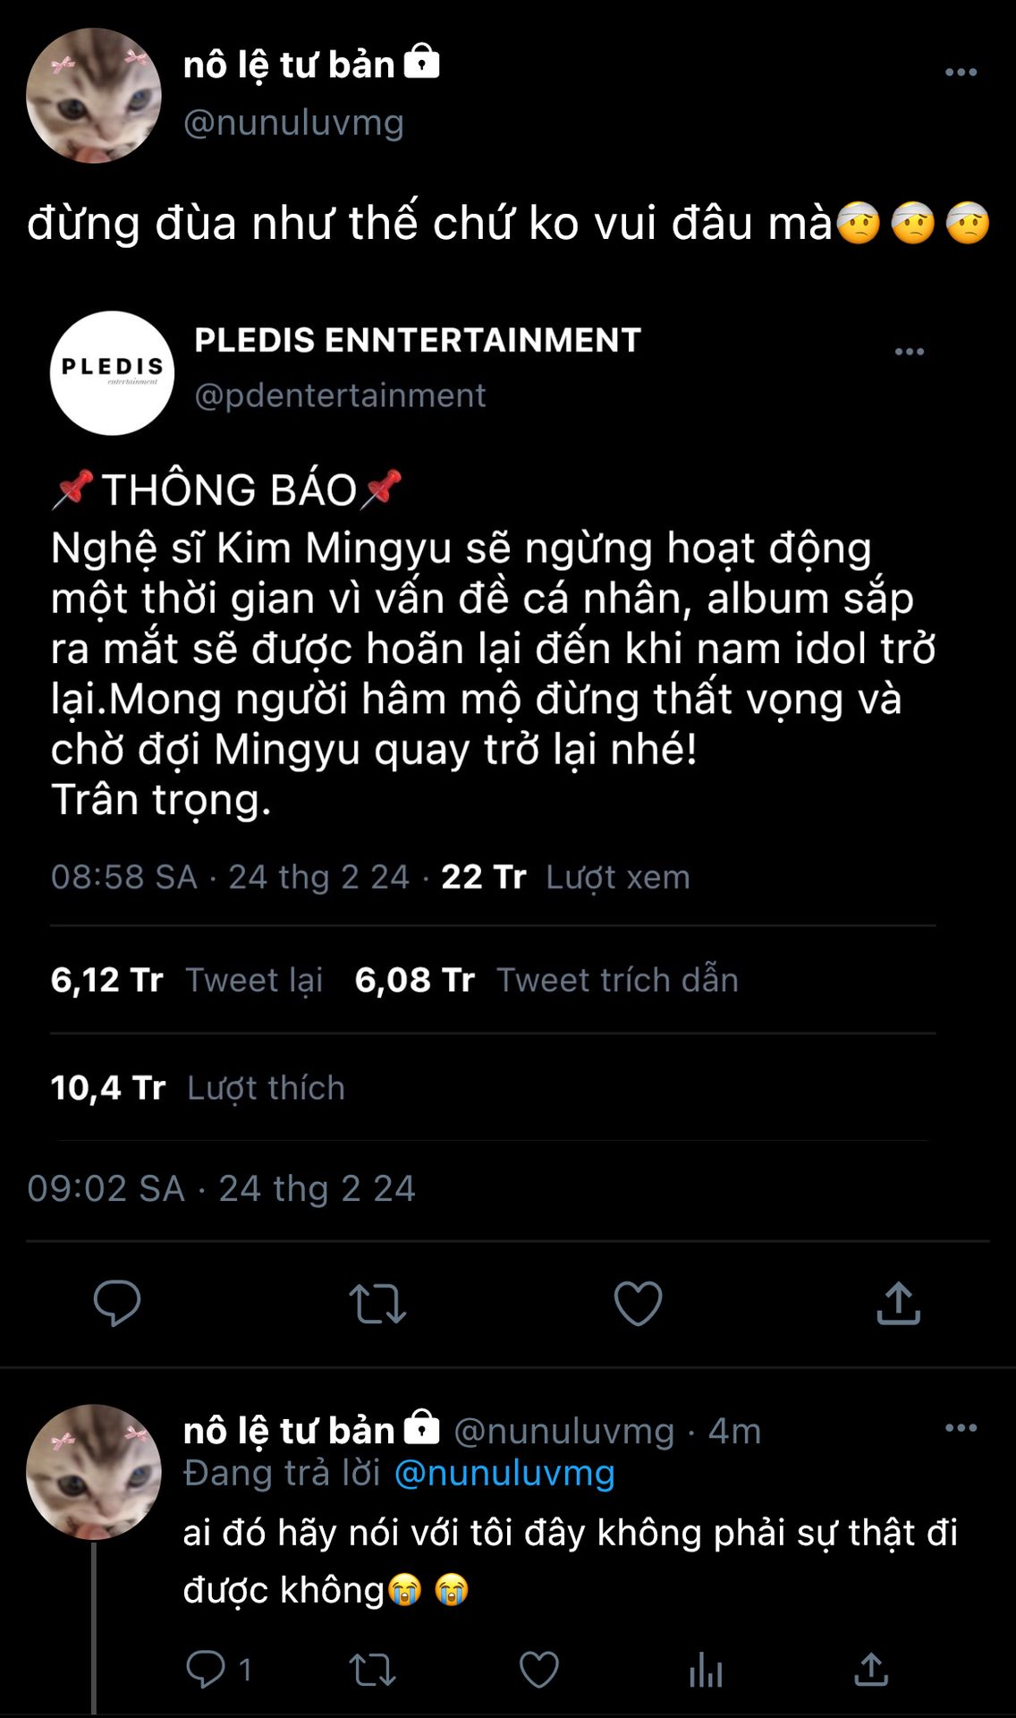Open PLEDIS ENNTERTAINMENT account name

click(418, 340)
